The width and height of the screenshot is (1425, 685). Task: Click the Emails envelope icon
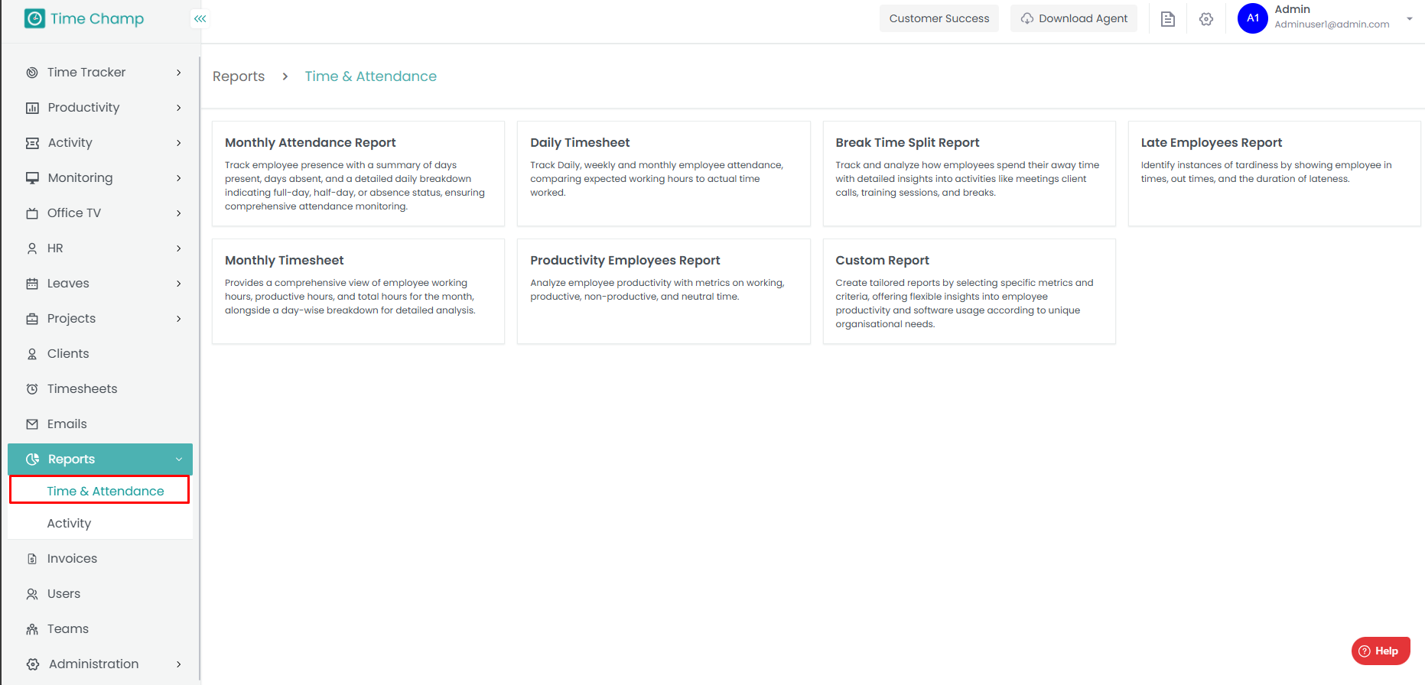pyautogui.click(x=32, y=424)
